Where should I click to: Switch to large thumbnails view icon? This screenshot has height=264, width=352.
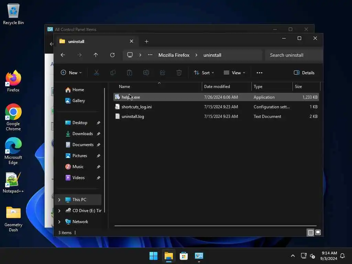click(318, 233)
